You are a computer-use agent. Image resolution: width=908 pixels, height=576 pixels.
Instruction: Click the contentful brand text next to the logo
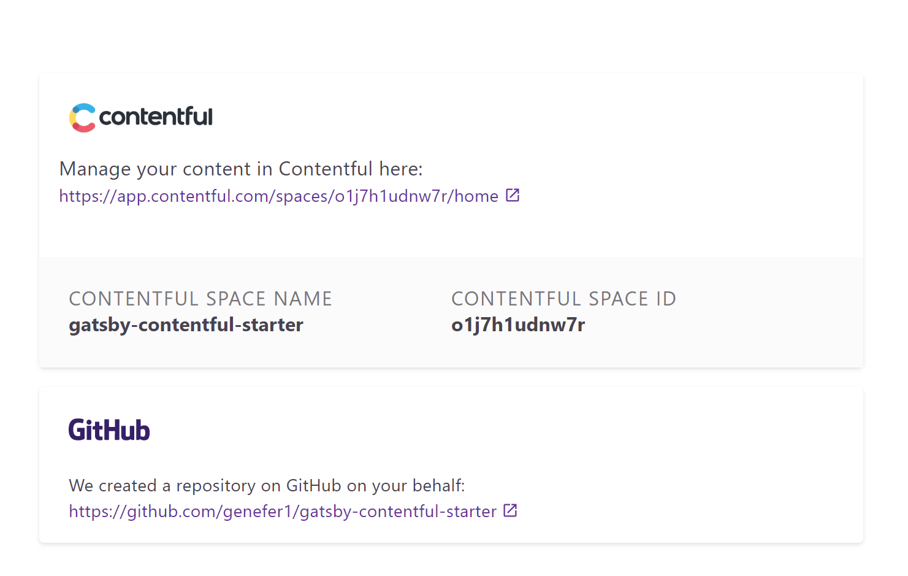157,117
